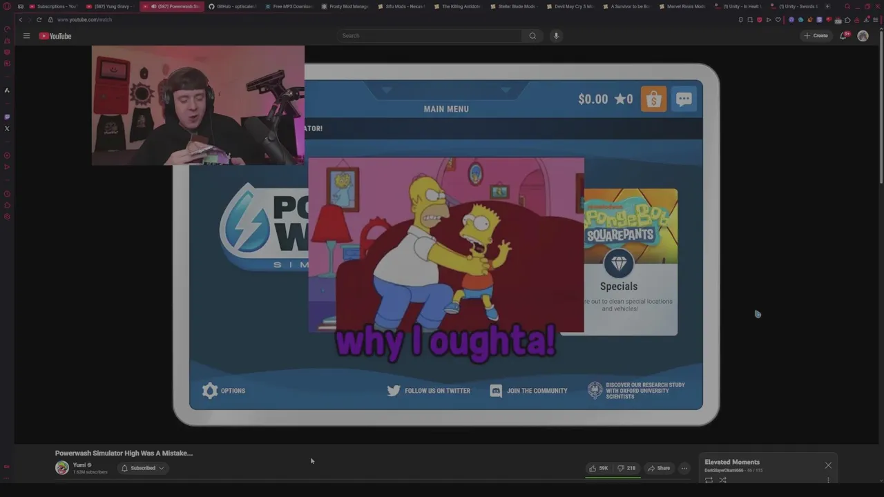Click the Specials diamond icon
The width and height of the screenshot is (884, 497).
[619, 264]
